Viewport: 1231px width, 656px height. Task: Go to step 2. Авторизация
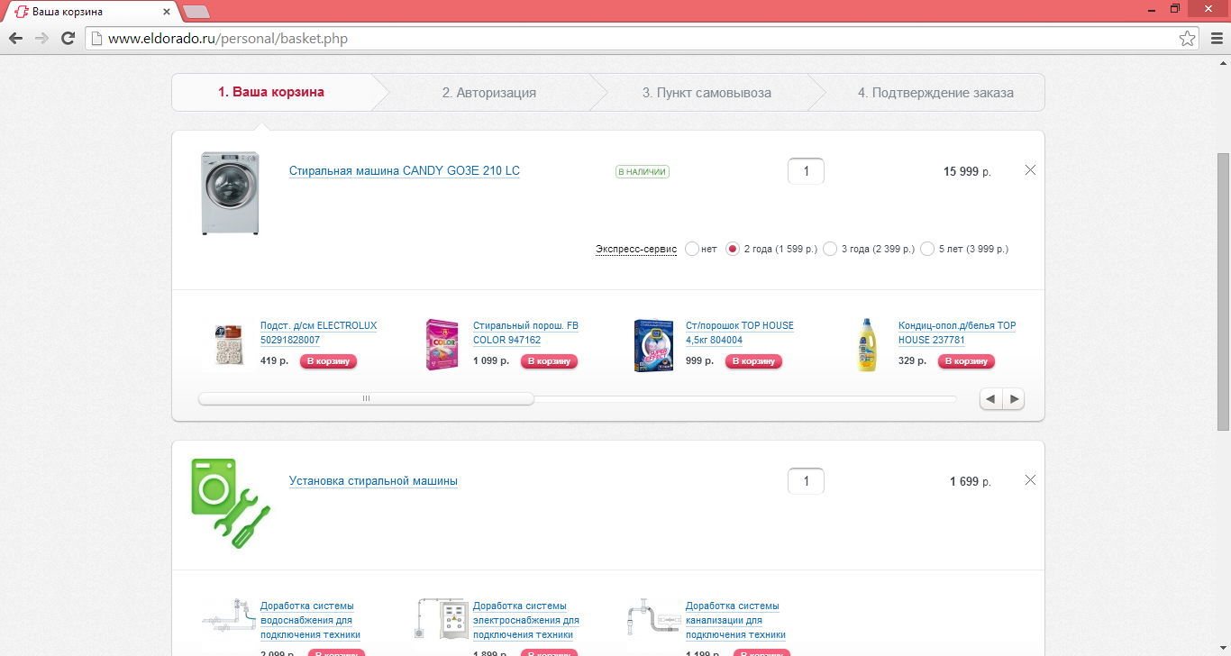tap(488, 92)
